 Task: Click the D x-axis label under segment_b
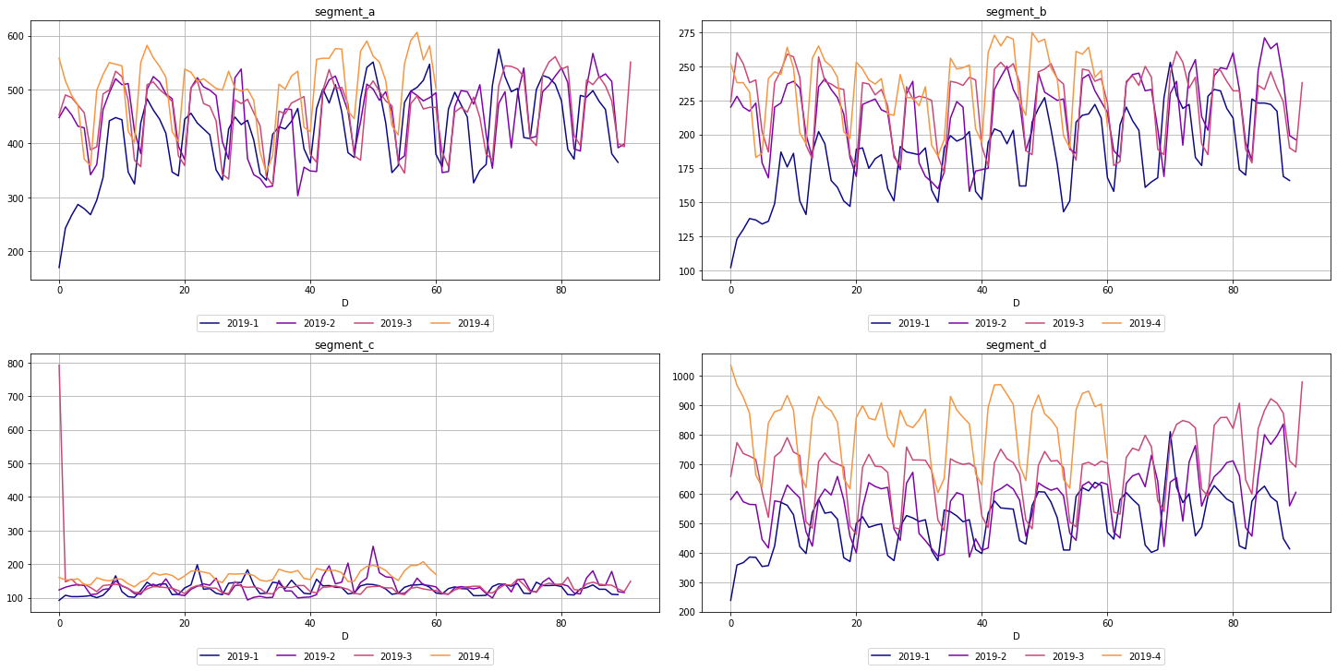pyautogui.click(x=1016, y=303)
